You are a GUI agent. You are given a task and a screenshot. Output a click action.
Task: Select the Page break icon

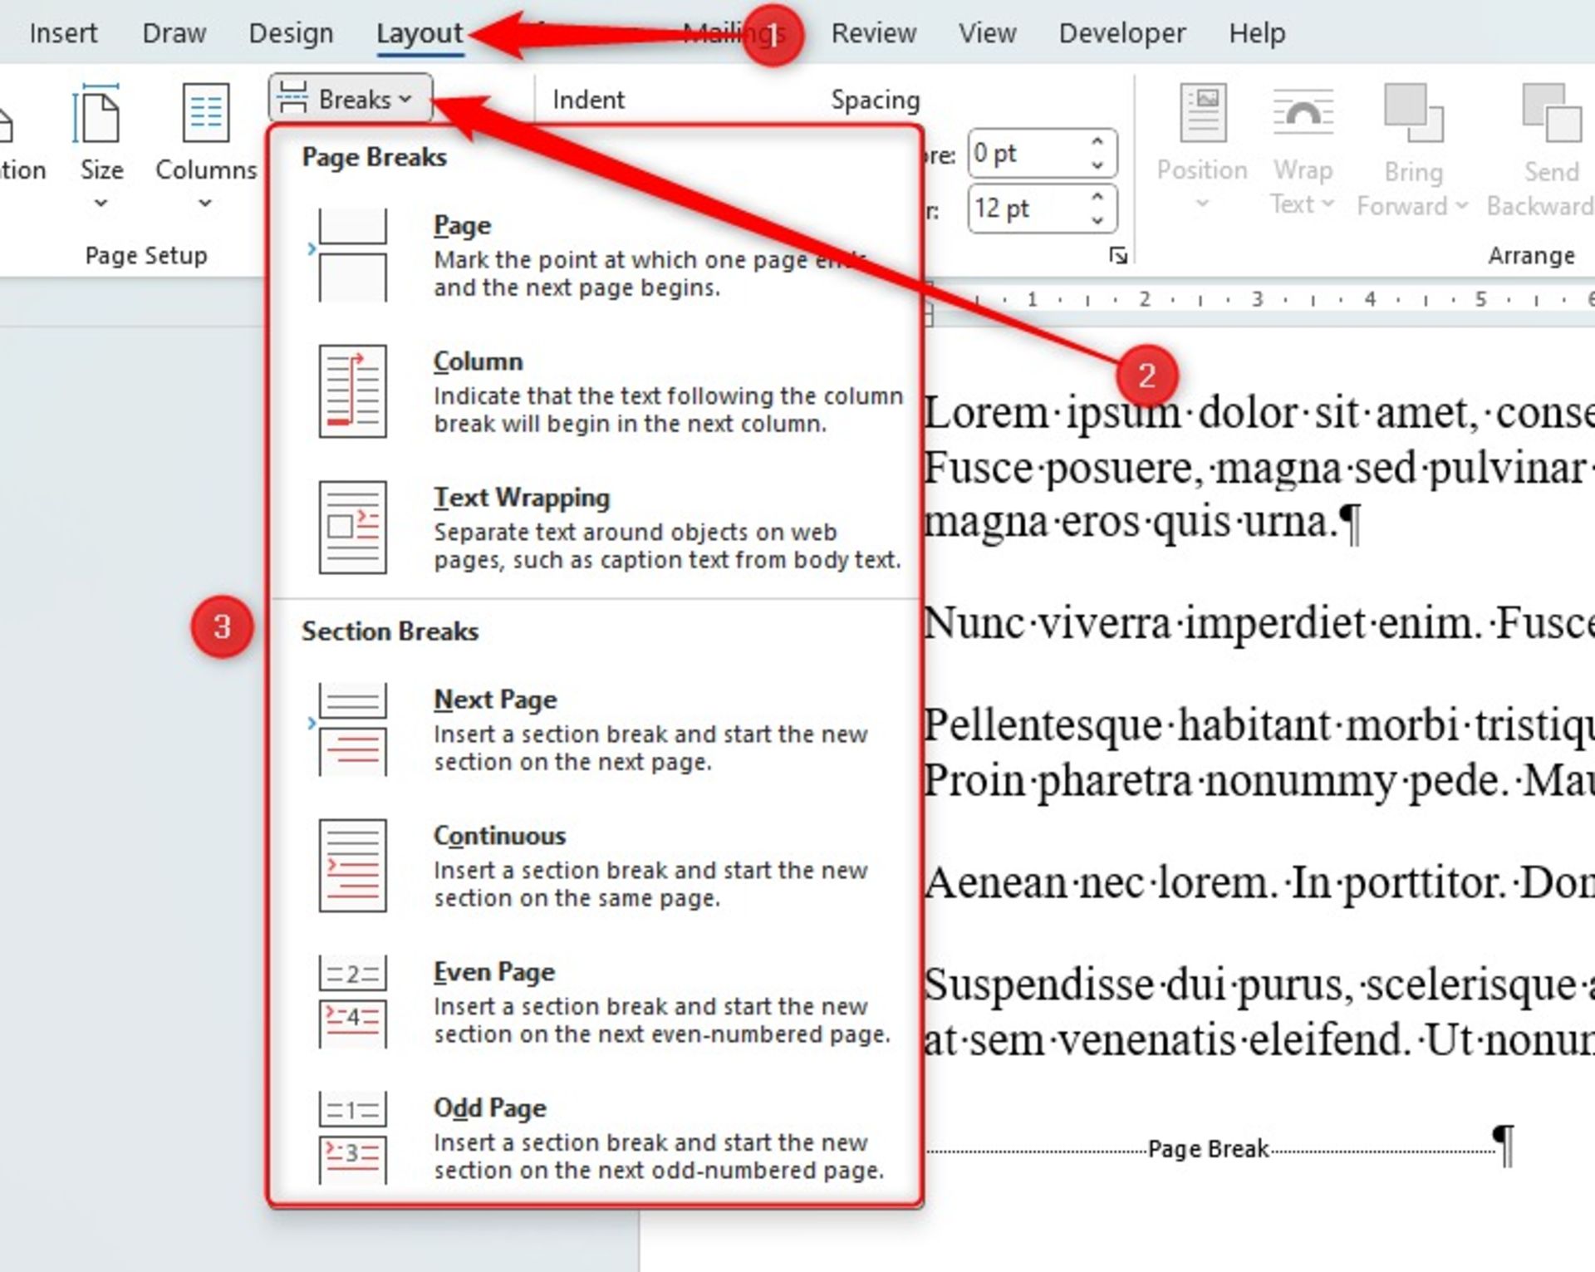pyautogui.click(x=352, y=254)
